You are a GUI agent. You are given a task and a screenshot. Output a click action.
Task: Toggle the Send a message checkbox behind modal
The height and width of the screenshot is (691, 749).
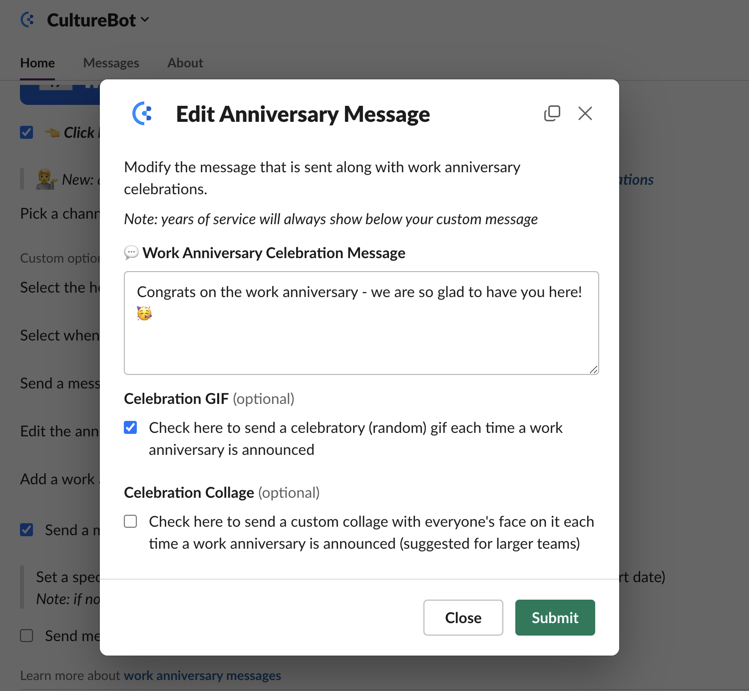point(26,530)
